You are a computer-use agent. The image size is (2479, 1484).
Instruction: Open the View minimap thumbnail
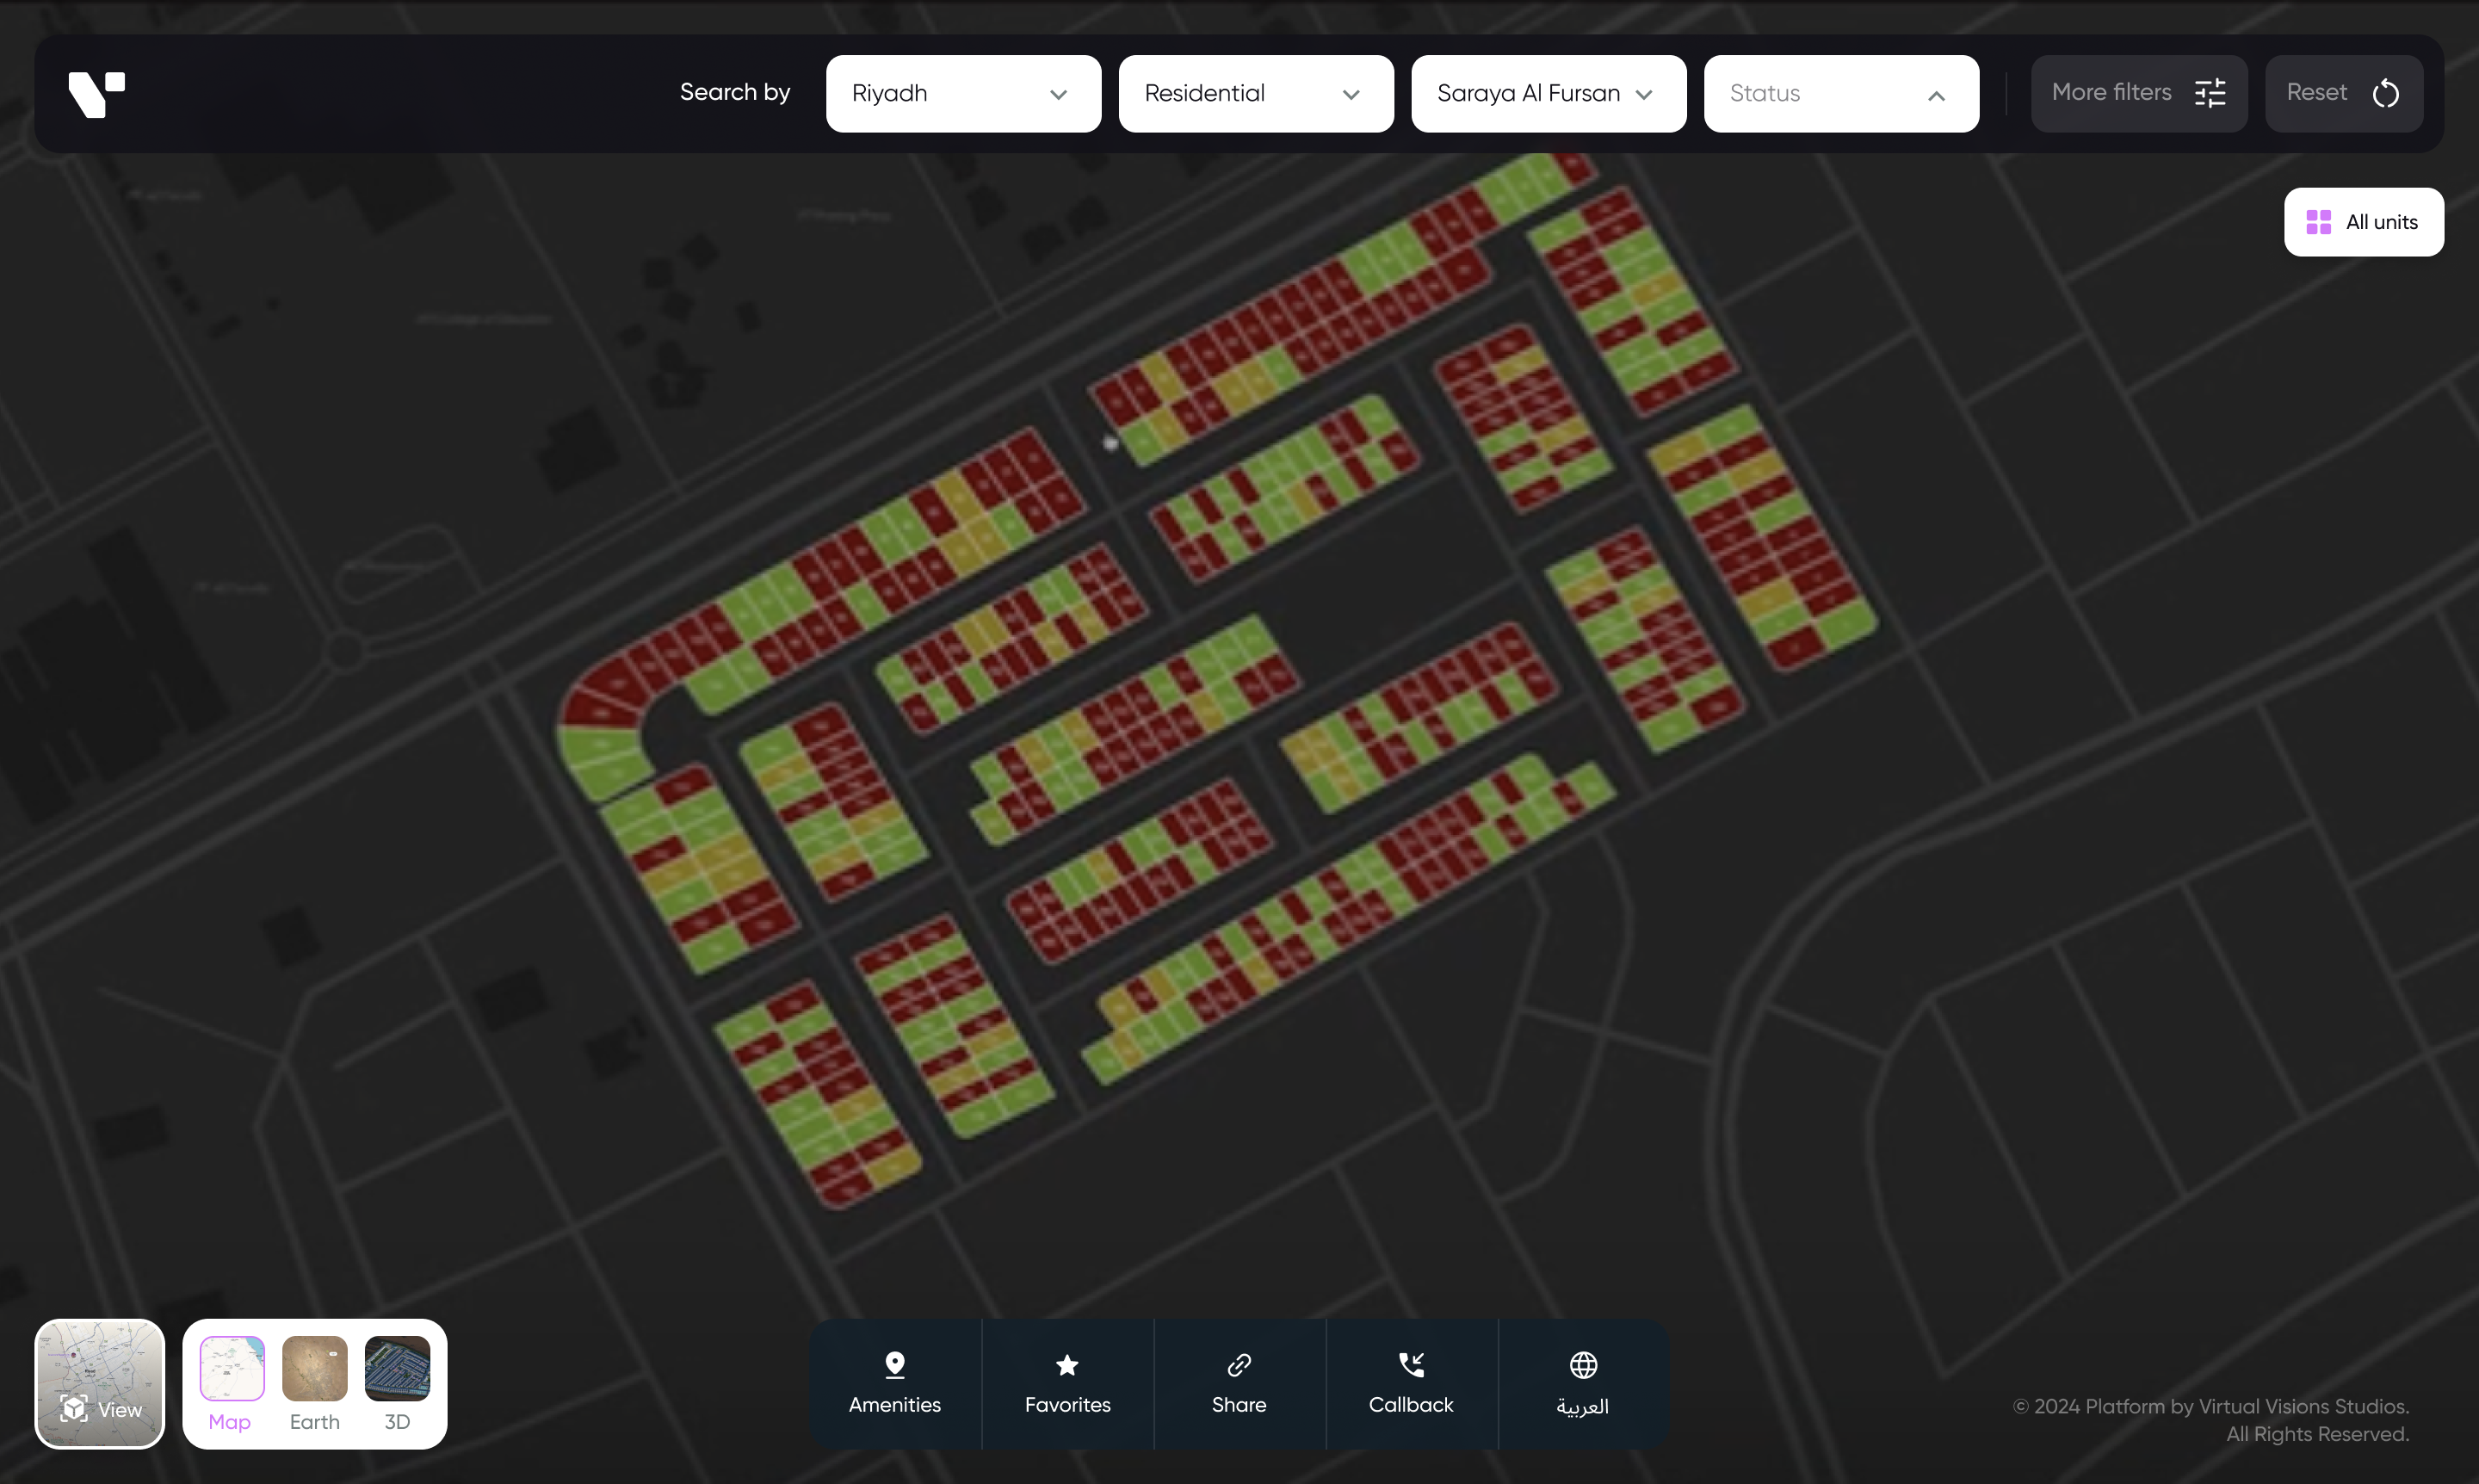tap(99, 1383)
